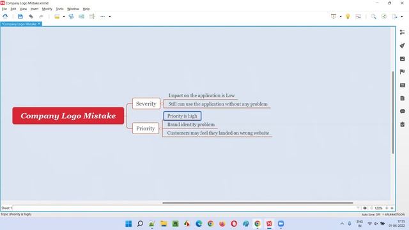Click the three-dots more icon
Image resolution: width=409 pixels, height=230 pixels.
coord(102,17)
